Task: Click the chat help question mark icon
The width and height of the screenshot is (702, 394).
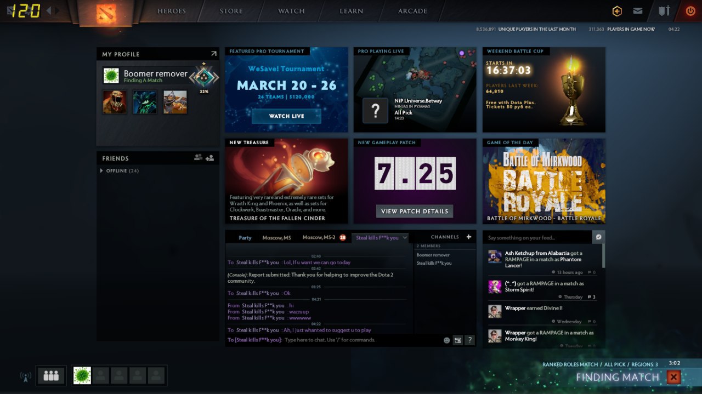Action: pyautogui.click(x=469, y=340)
